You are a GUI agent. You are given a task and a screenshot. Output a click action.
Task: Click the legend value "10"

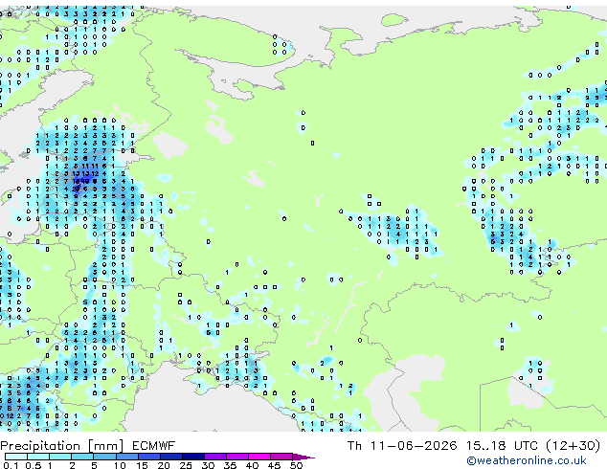coord(120,465)
